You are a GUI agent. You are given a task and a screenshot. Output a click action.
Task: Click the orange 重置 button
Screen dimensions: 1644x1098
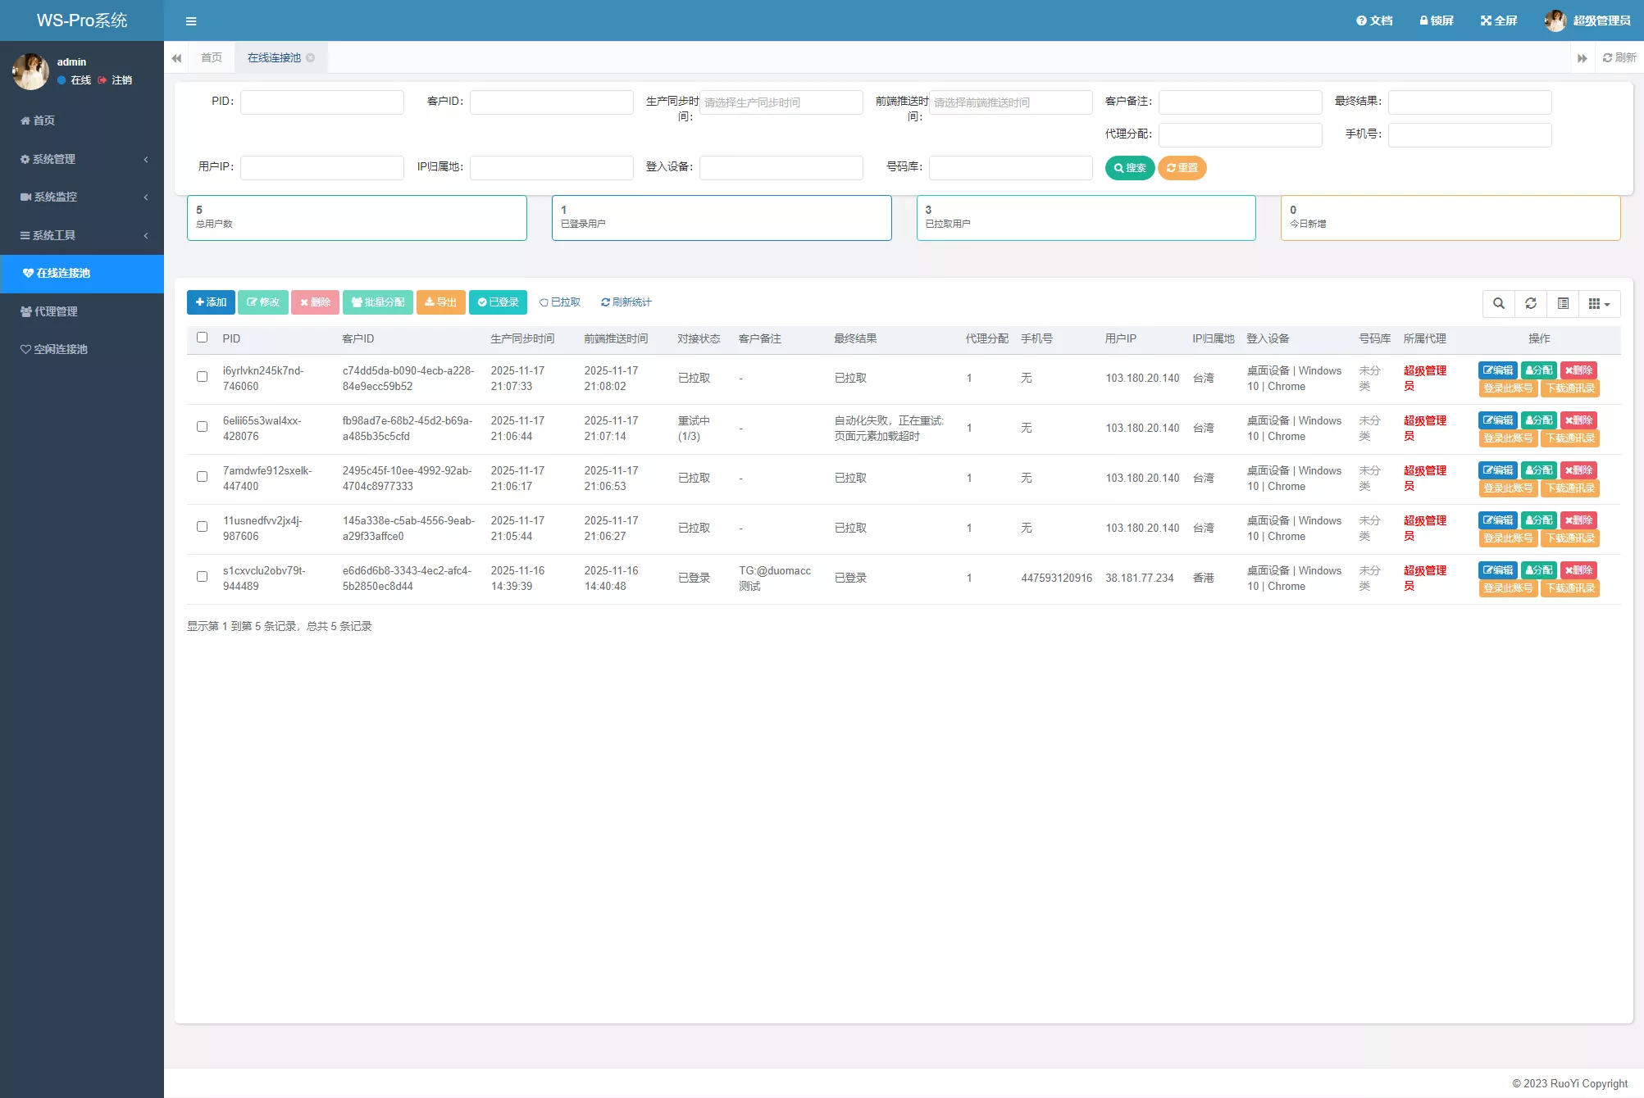pos(1182,168)
